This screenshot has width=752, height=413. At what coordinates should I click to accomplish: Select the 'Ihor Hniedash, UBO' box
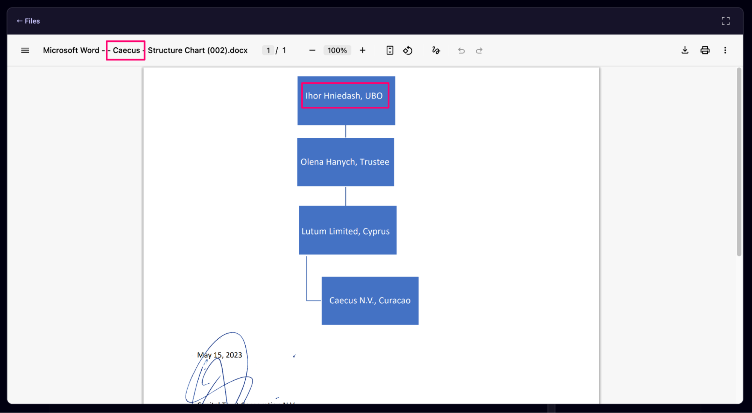pyautogui.click(x=346, y=101)
